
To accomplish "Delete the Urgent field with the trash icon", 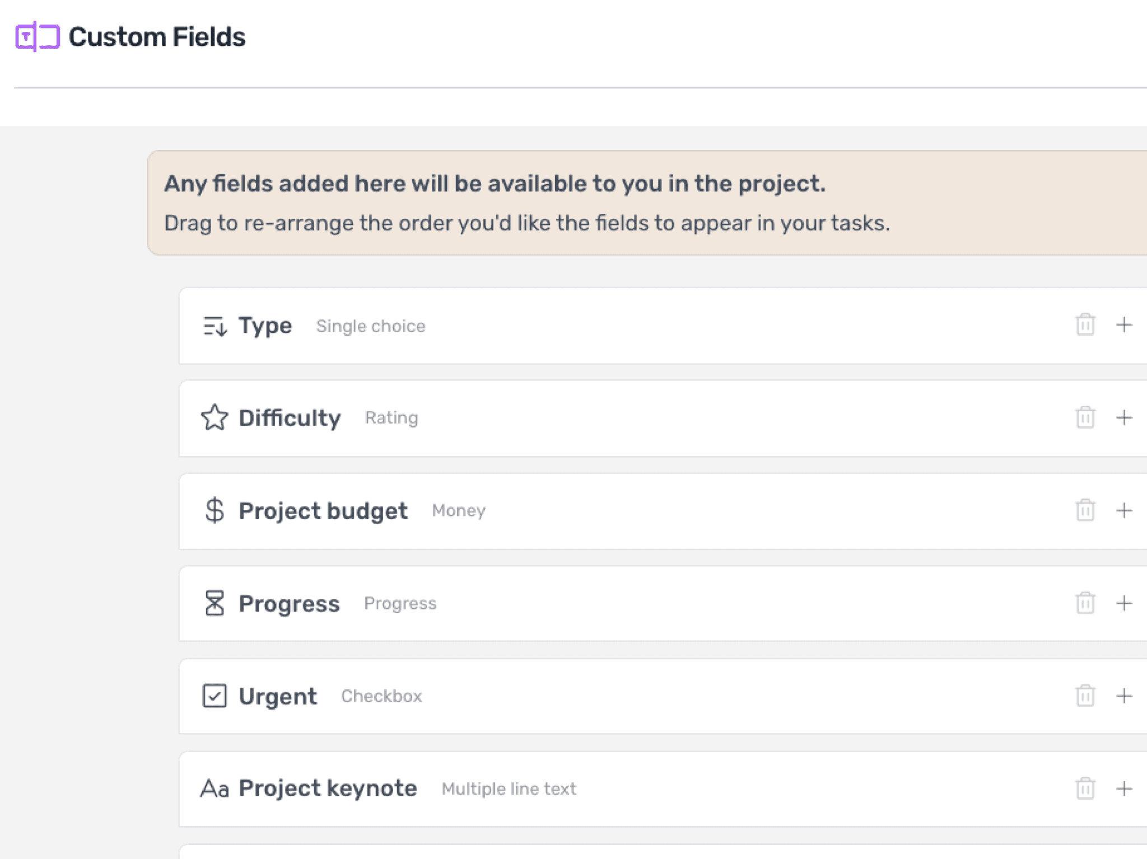I will (1085, 696).
